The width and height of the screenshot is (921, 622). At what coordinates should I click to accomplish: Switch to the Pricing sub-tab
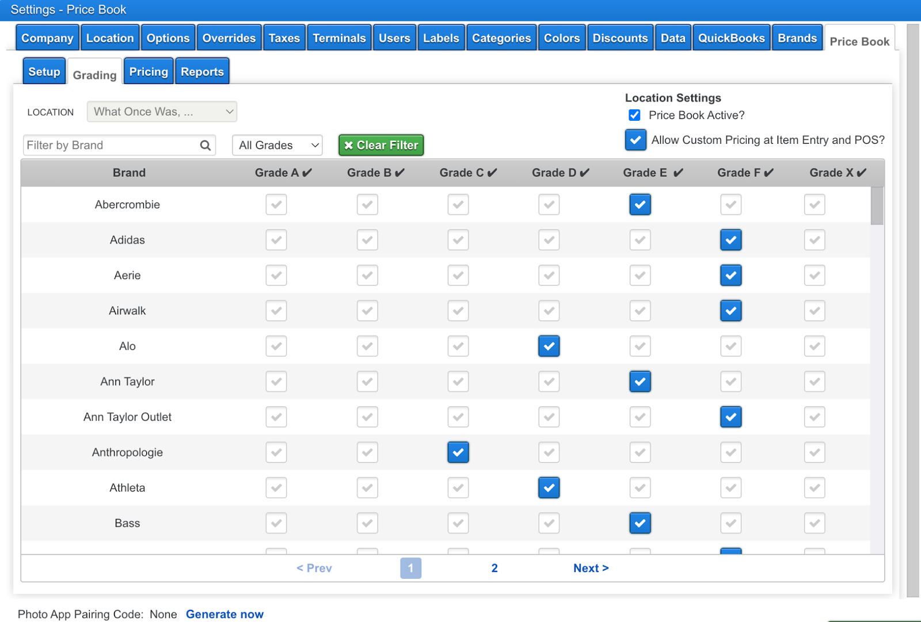(149, 71)
